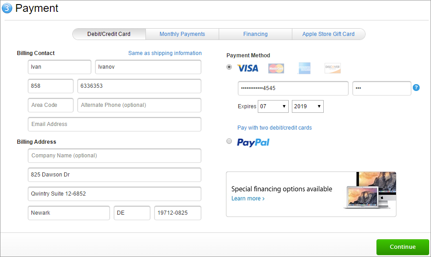This screenshot has height=257, width=431.
Task: Select the credit card radio button
Action: (229, 67)
